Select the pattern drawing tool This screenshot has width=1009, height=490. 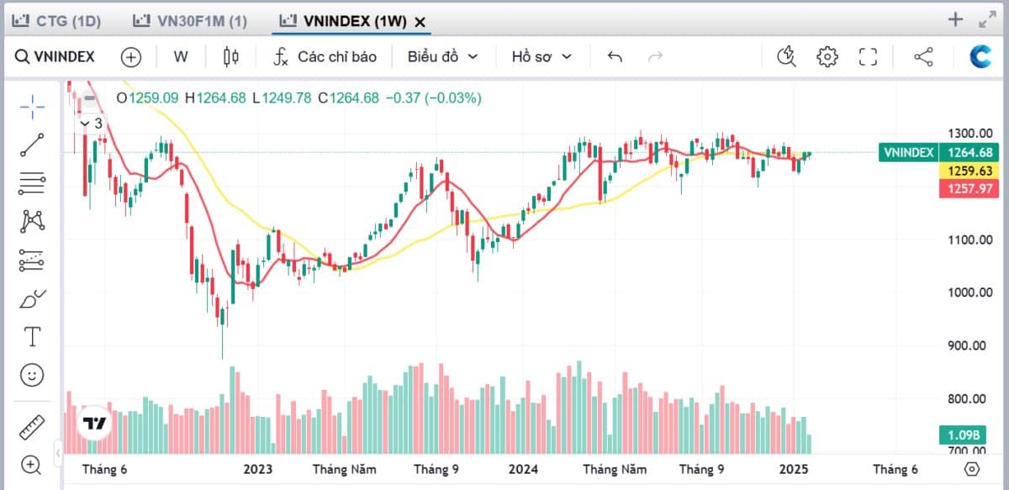click(x=32, y=221)
